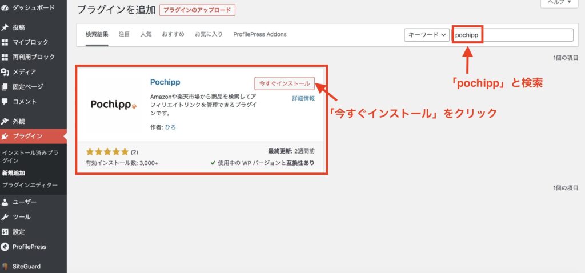Click the five-star rating of Pochipp
Image resolution: width=585 pixels, height=273 pixels.
tap(107, 152)
